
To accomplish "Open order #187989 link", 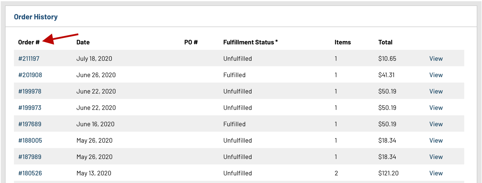I will point(30,157).
